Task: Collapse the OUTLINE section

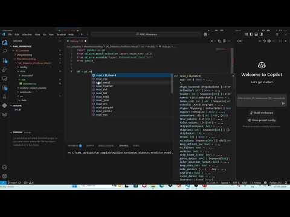Action: (x=17, y=105)
